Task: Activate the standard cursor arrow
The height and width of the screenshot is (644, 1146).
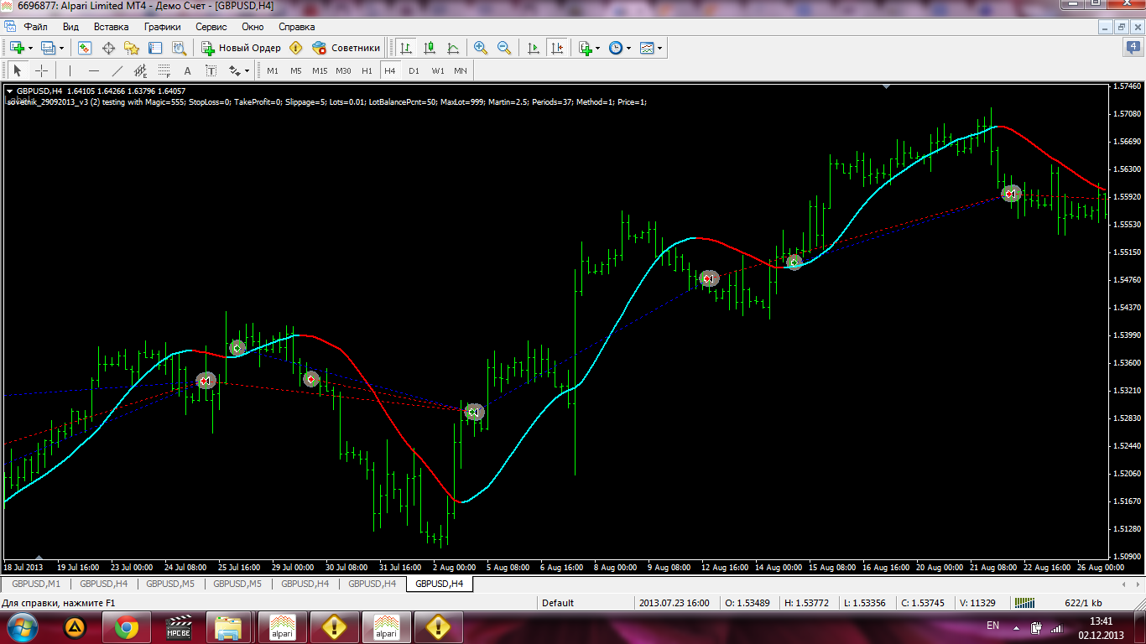Action: [18, 70]
